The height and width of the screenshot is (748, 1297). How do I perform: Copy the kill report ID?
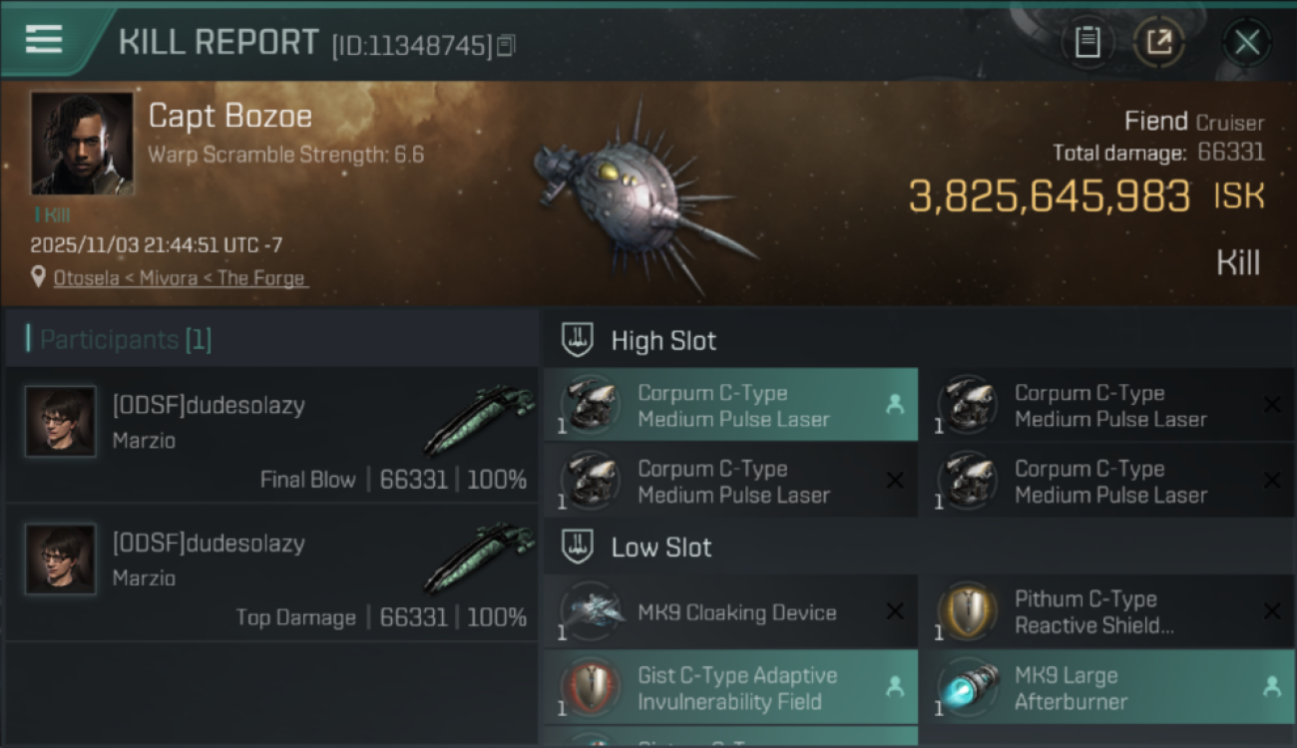pos(506,46)
